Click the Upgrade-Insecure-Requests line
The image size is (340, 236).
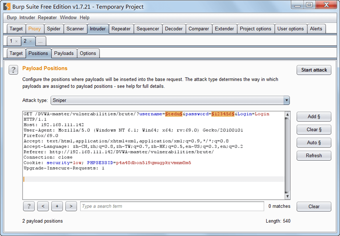(64, 168)
